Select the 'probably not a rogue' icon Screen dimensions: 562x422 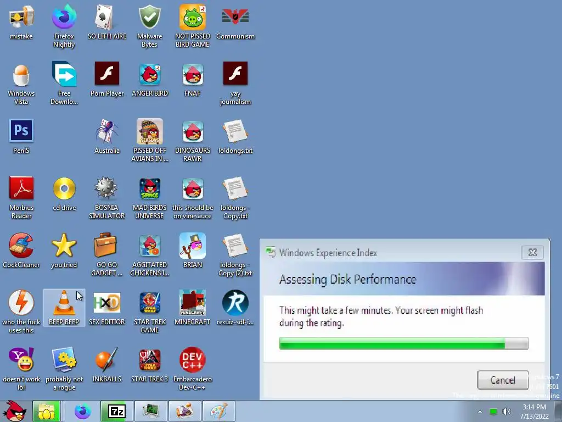(x=64, y=369)
